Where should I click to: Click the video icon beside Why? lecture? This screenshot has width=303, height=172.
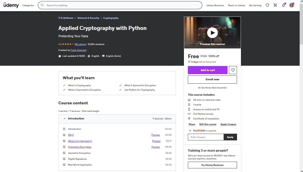pos(64,135)
